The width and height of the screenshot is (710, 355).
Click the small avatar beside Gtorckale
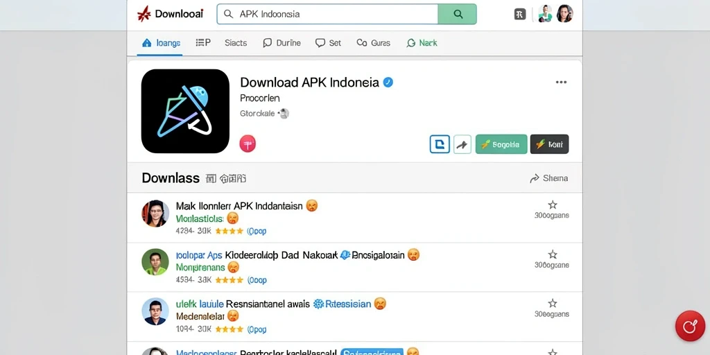[284, 114]
